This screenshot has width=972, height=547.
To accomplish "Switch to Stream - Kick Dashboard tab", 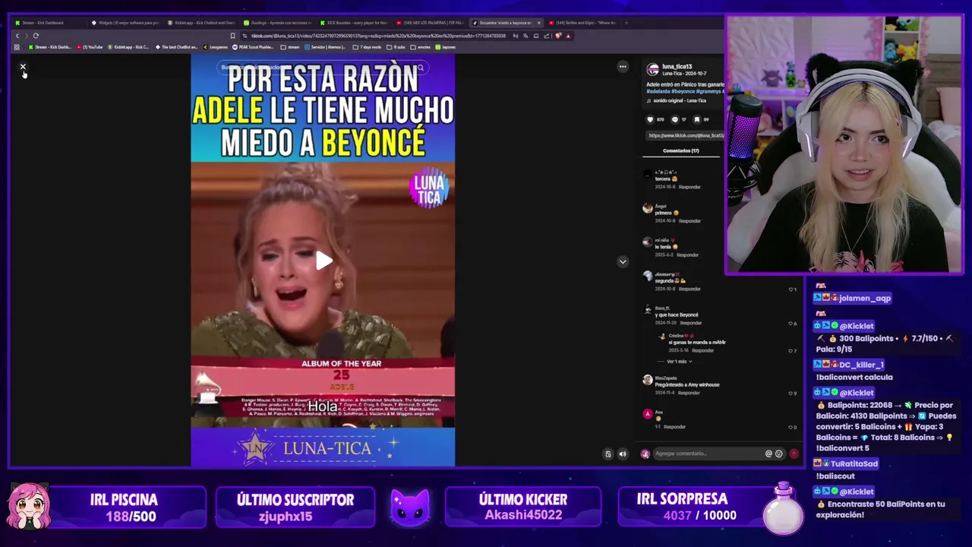I will [x=50, y=23].
